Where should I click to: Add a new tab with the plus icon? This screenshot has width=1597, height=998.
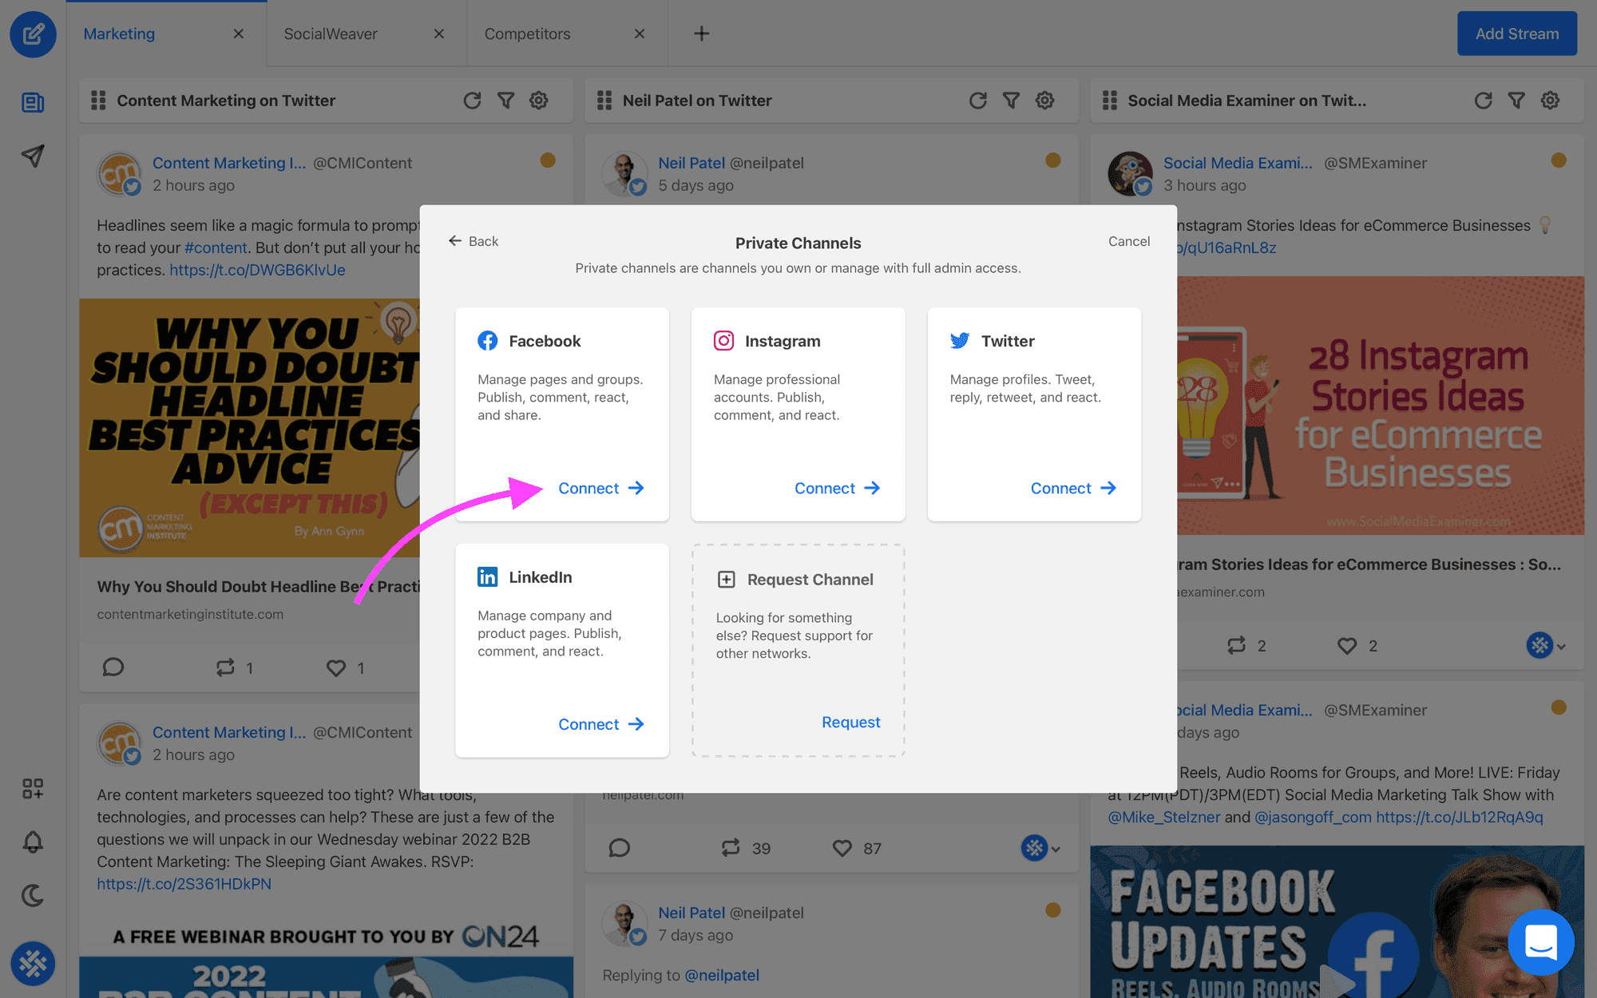[701, 34]
